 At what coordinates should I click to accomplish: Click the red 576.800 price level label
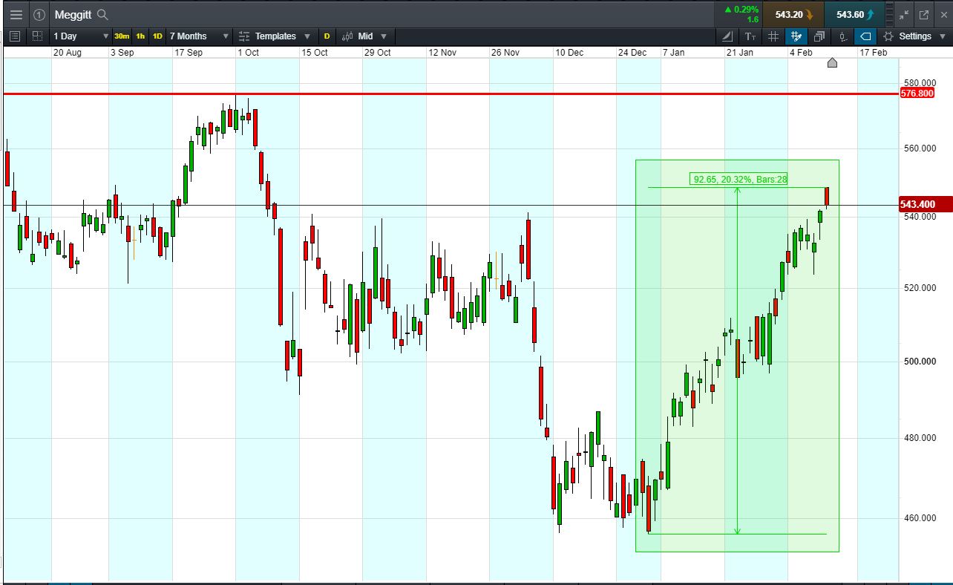[917, 94]
